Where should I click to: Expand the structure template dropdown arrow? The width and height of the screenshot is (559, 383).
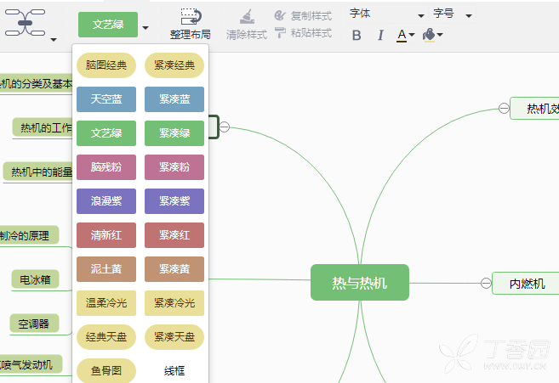point(53,40)
